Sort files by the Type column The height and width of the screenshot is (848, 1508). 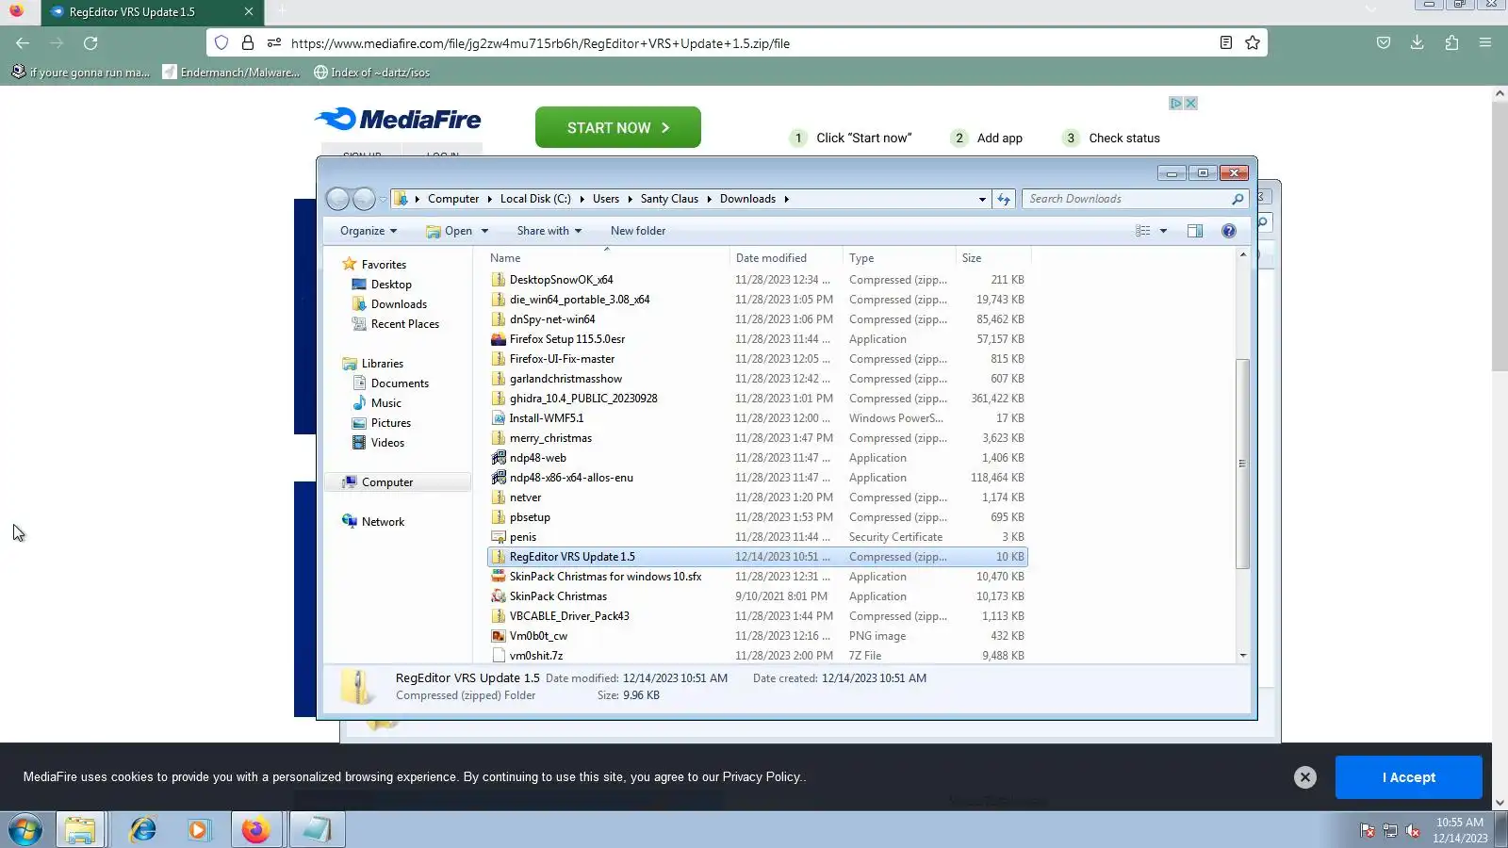coord(899,258)
